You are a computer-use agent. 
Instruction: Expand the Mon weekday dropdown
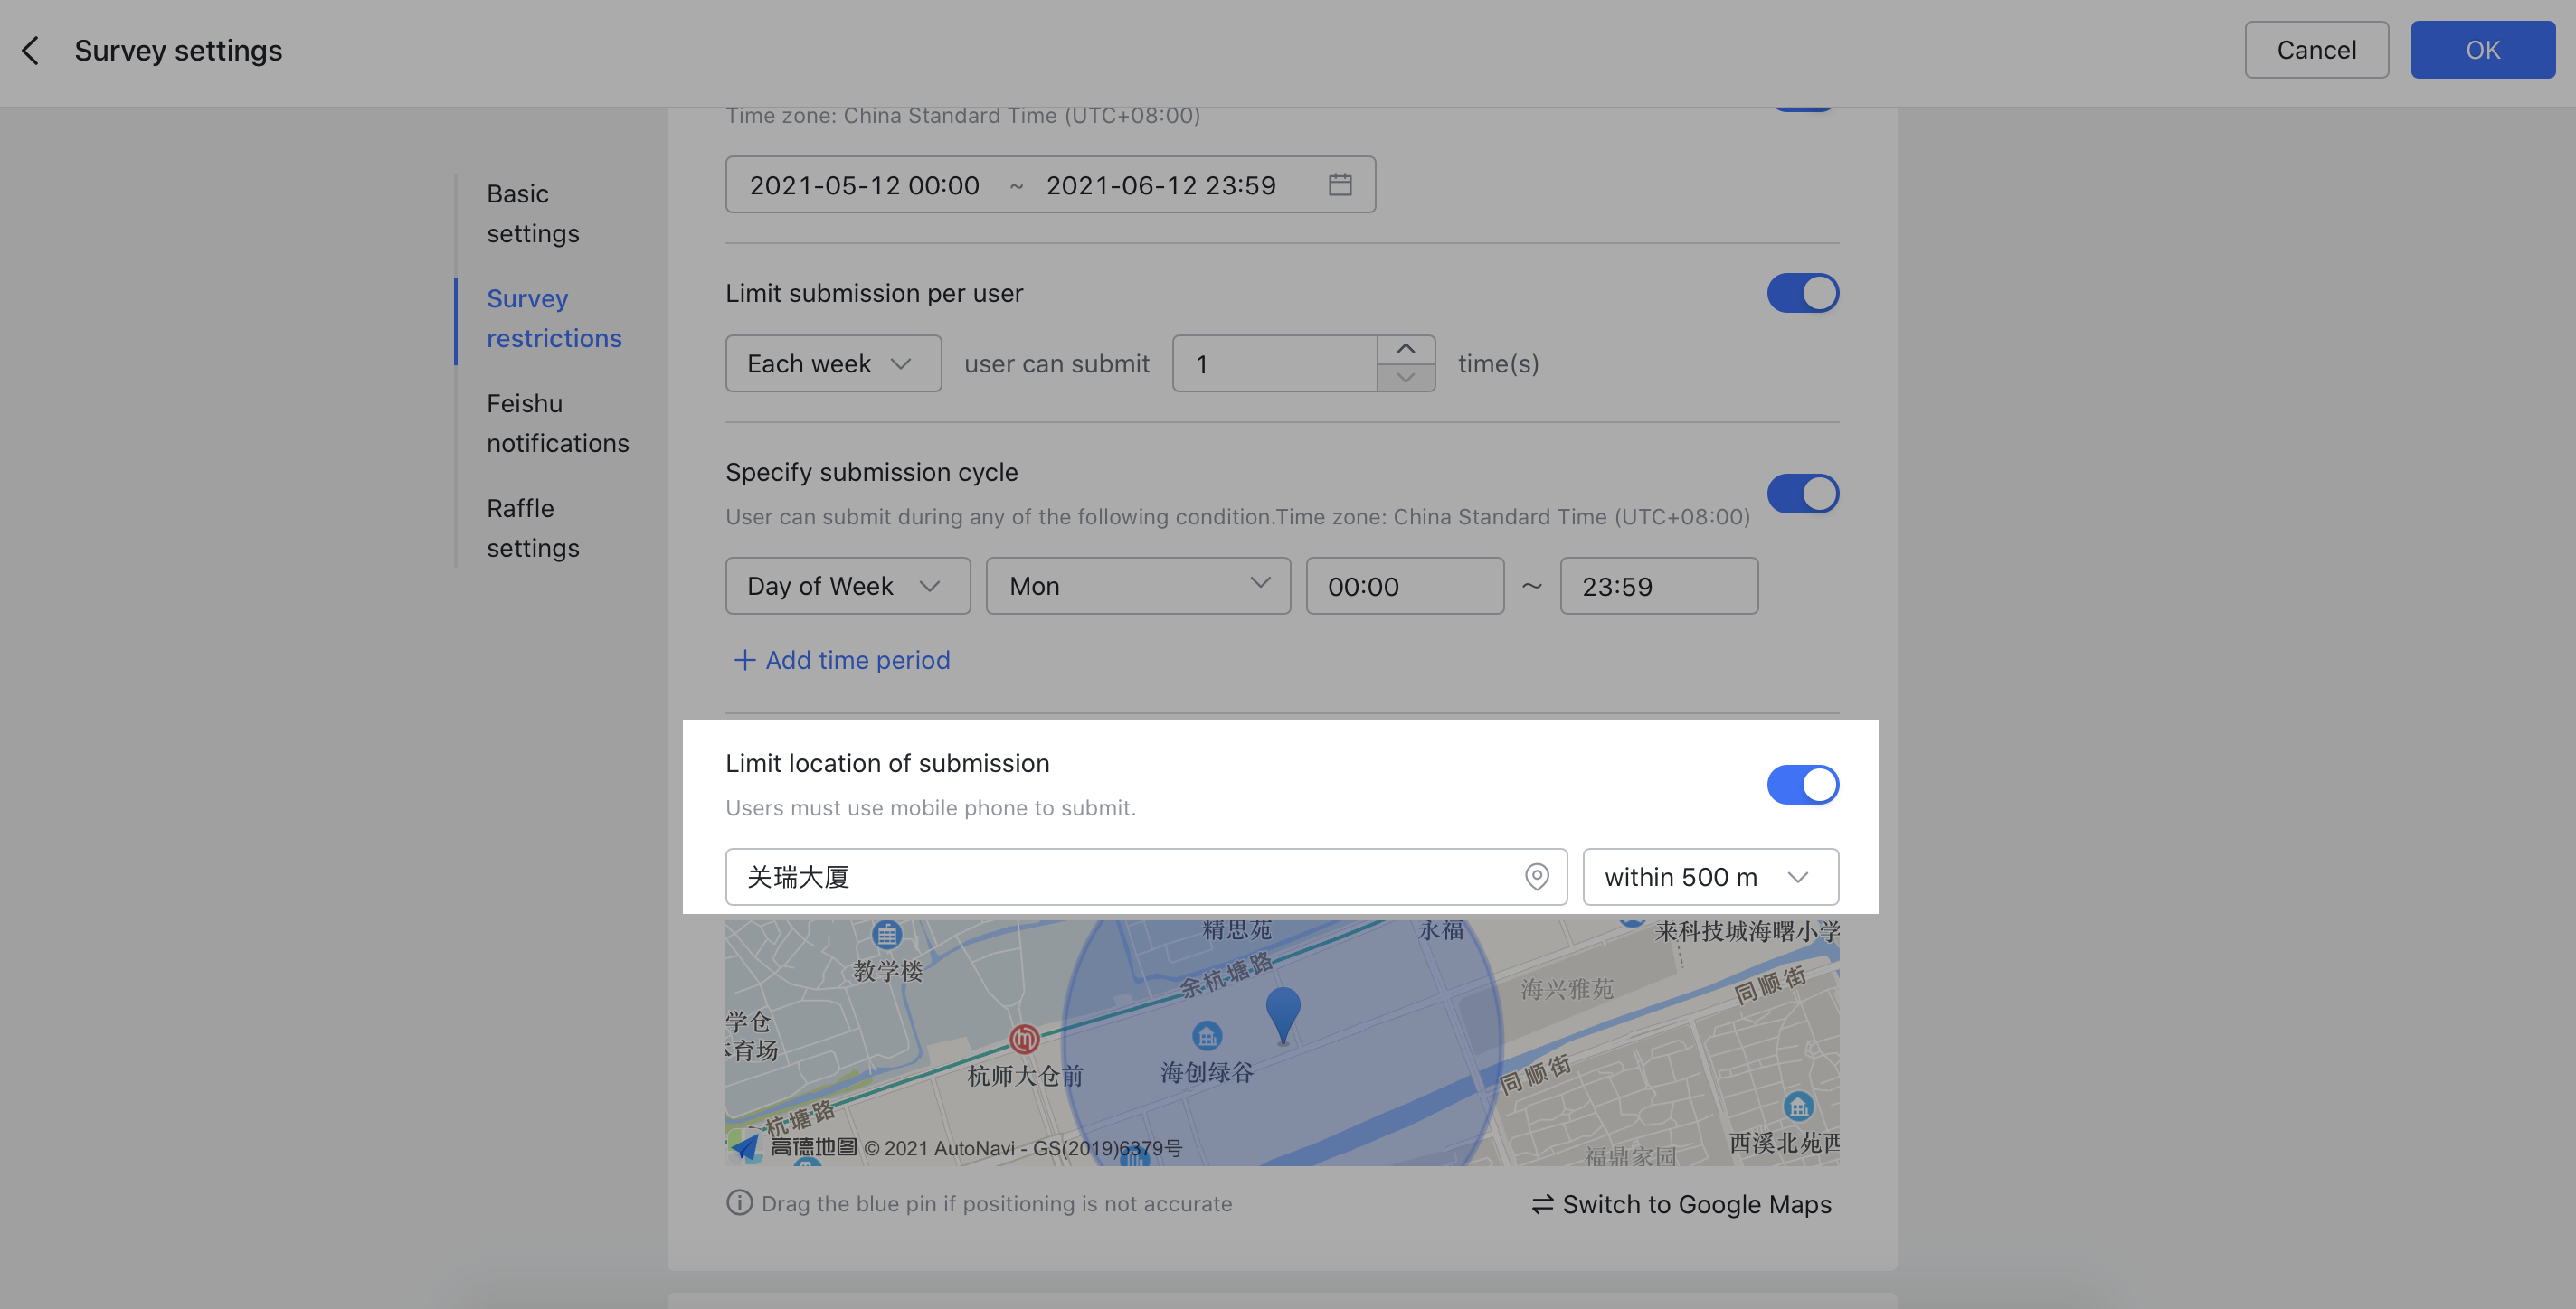pos(1137,586)
